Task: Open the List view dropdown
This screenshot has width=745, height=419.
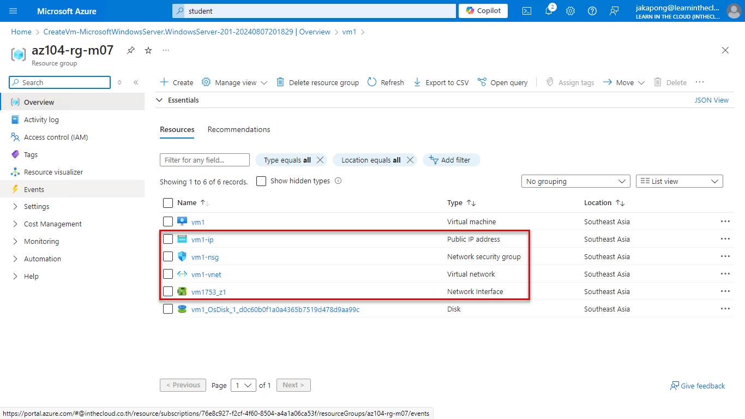Action: [680, 181]
